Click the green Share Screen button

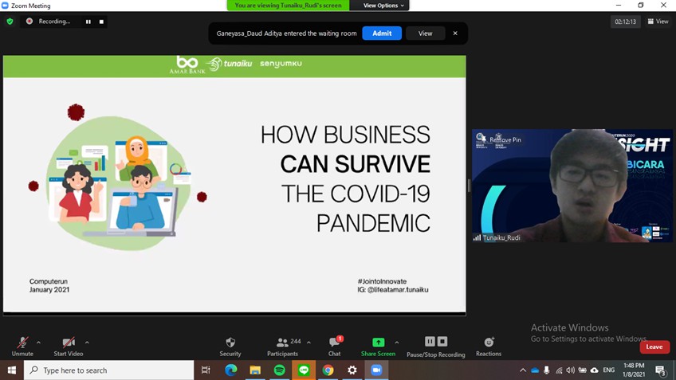click(378, 347)
